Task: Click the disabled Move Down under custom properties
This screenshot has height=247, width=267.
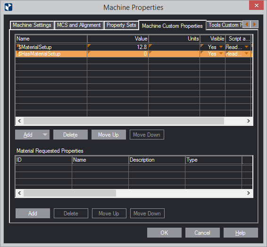Action: click(147, 135)
